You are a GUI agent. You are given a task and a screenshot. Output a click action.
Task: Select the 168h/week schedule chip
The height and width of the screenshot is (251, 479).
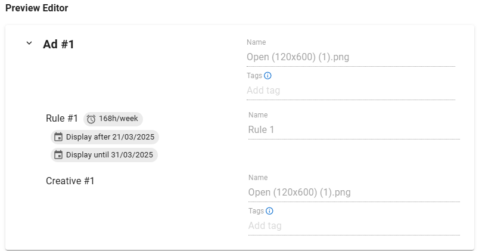[x=113, y=119]
